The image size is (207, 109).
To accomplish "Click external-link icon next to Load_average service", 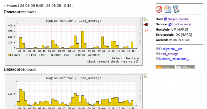I will (170, 24).
